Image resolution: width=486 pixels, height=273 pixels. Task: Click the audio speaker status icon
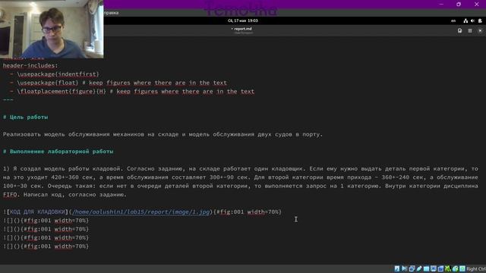click(404, 268)
